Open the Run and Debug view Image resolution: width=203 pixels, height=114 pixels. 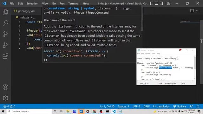coord(5,45)
